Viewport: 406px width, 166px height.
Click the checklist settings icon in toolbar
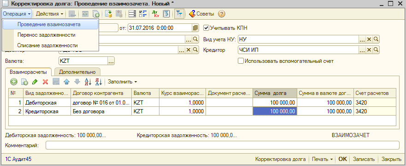click(x=143, y=14)
